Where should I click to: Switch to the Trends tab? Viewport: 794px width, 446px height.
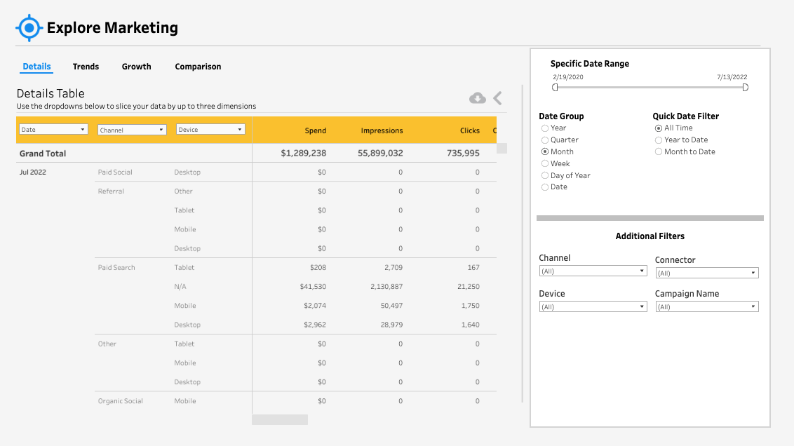tap(86, 67)
